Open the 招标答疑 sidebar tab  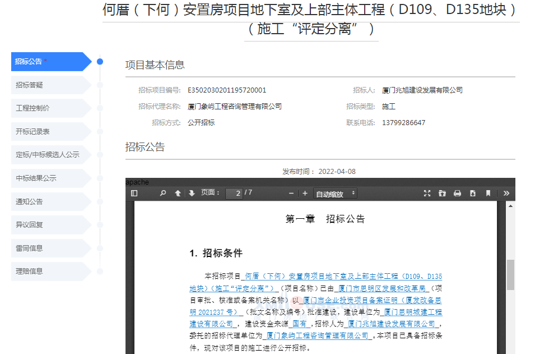[x=51, y=85]
